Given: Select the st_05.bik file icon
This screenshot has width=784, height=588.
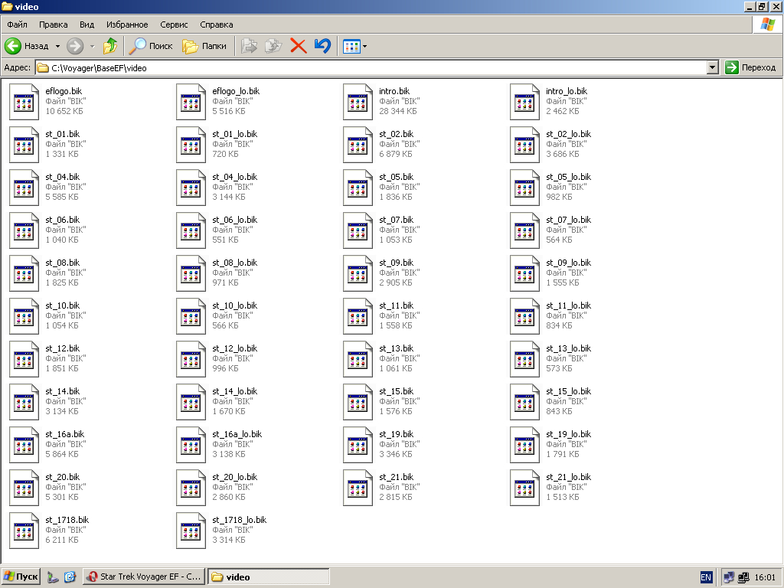Looking at the screenshot, I should [358, 188].
